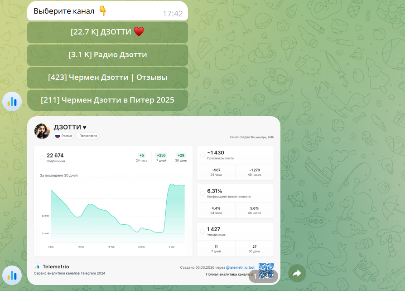The image size is (405, 291).
Task: Open bot avatar beside the Telemetrio report image
Action: click(x=12, y=276)
